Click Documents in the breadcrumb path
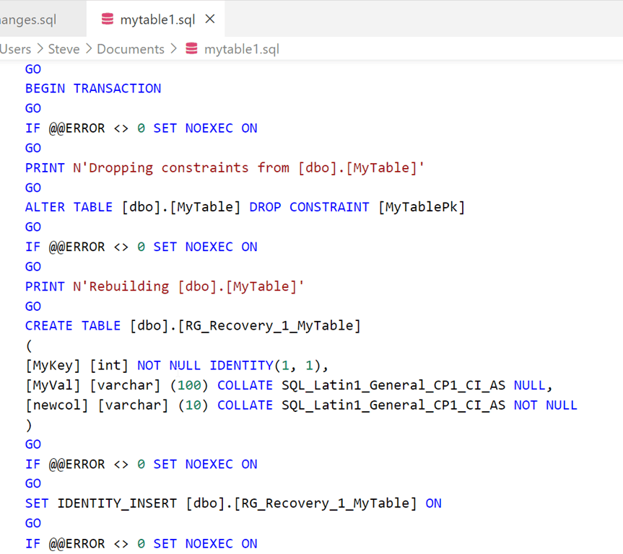The width and height of the screenshot is (623, 554). 130,48
